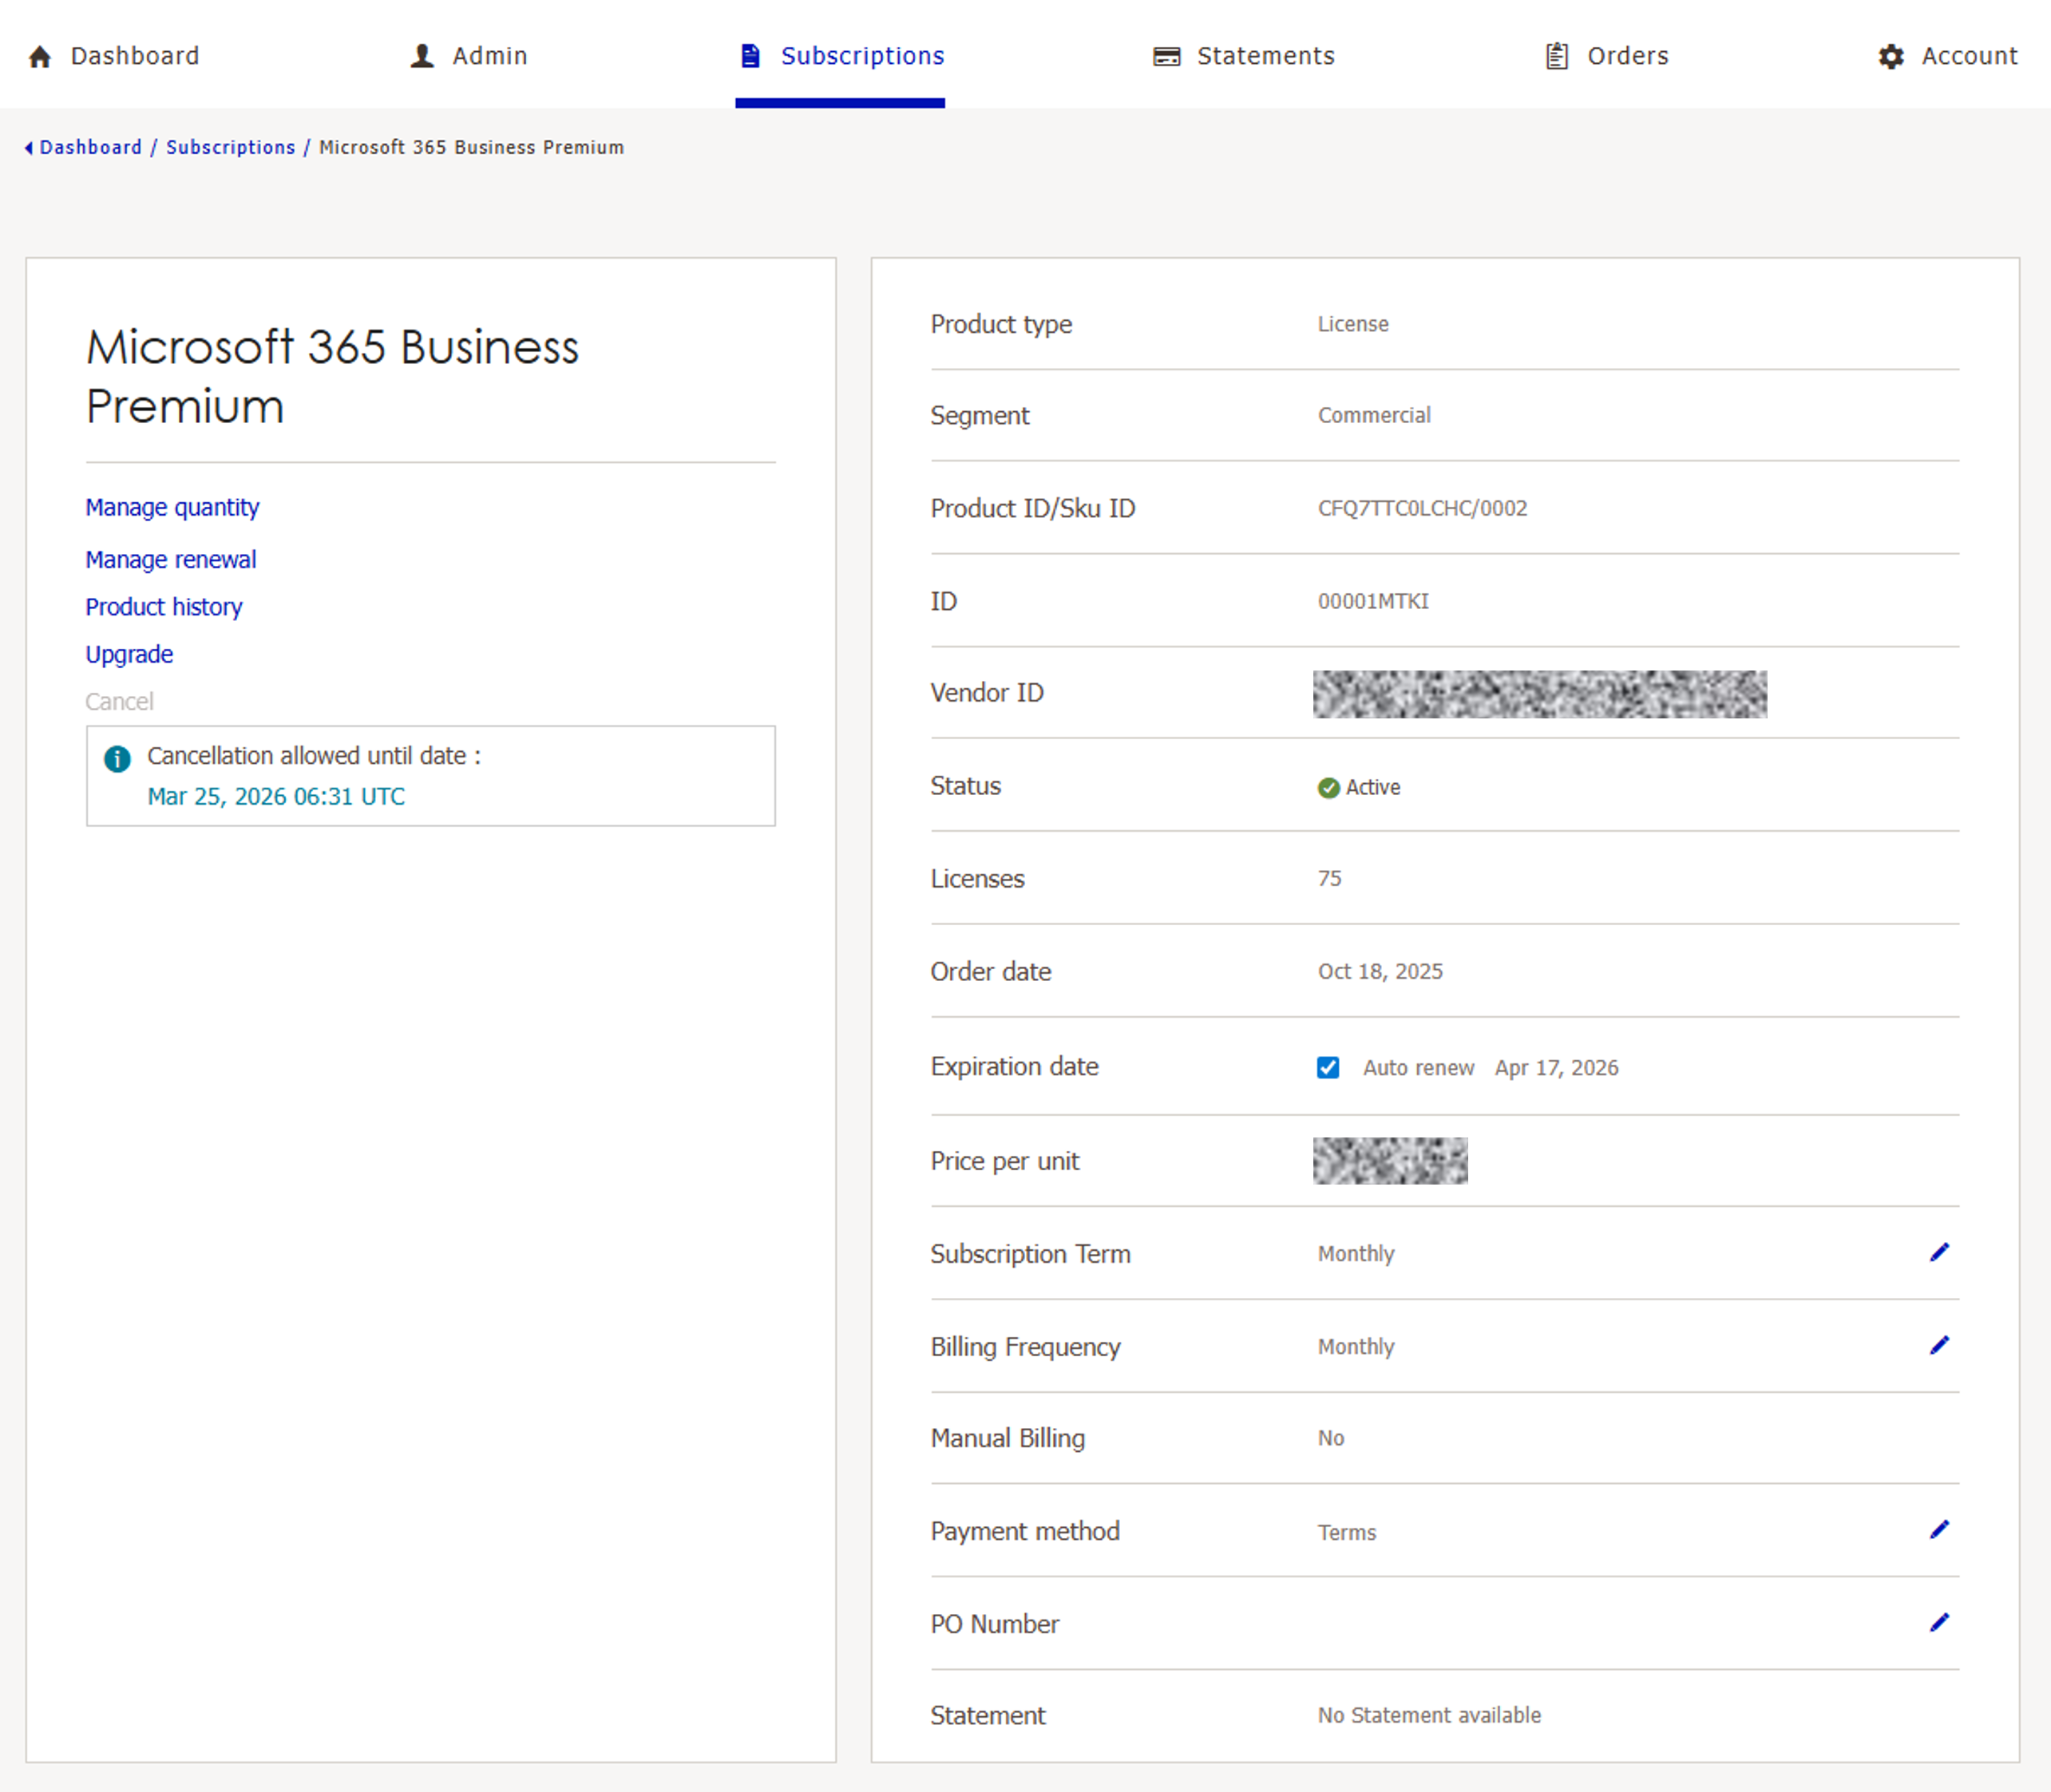The width and height of the screenshot is (2051, 1792).
Task: Open Manage quantity link
Action: [172, 507]
